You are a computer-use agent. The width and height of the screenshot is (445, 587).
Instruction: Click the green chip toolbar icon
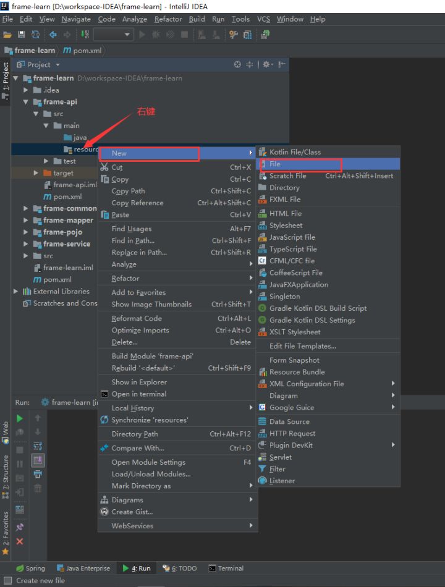(266, 35)
